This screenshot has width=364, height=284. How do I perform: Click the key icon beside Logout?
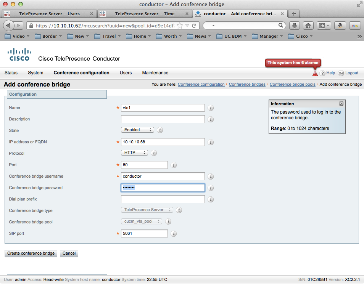[x=341, y=73]
